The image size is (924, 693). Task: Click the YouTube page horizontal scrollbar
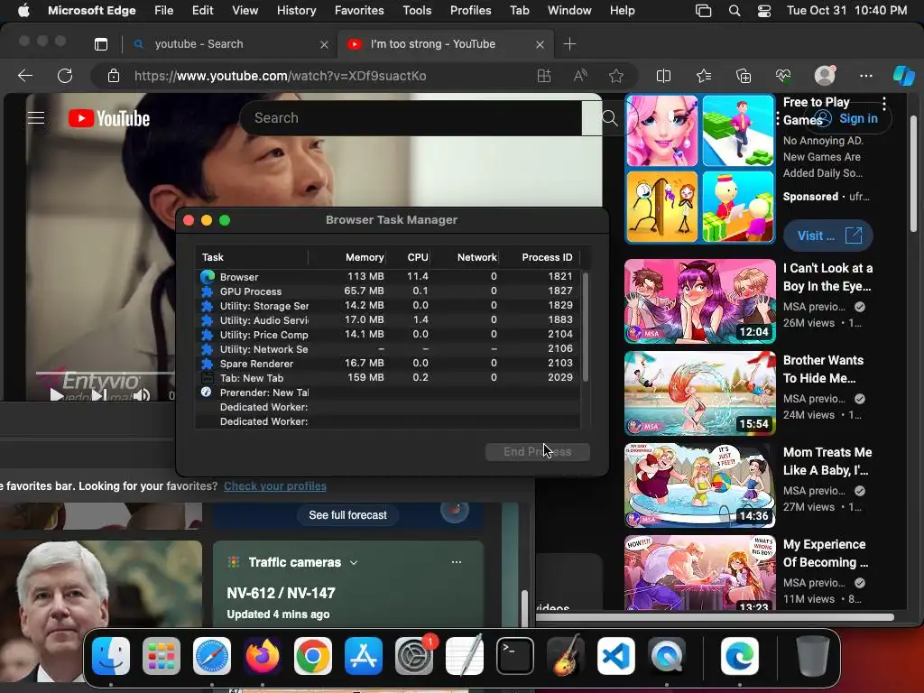[x=715, y=617]
